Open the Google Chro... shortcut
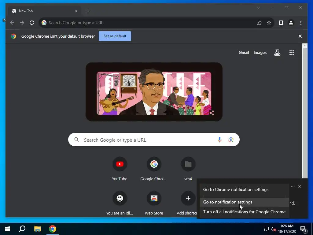This screenshot has width=313, height=235. (x=154, y=169)
